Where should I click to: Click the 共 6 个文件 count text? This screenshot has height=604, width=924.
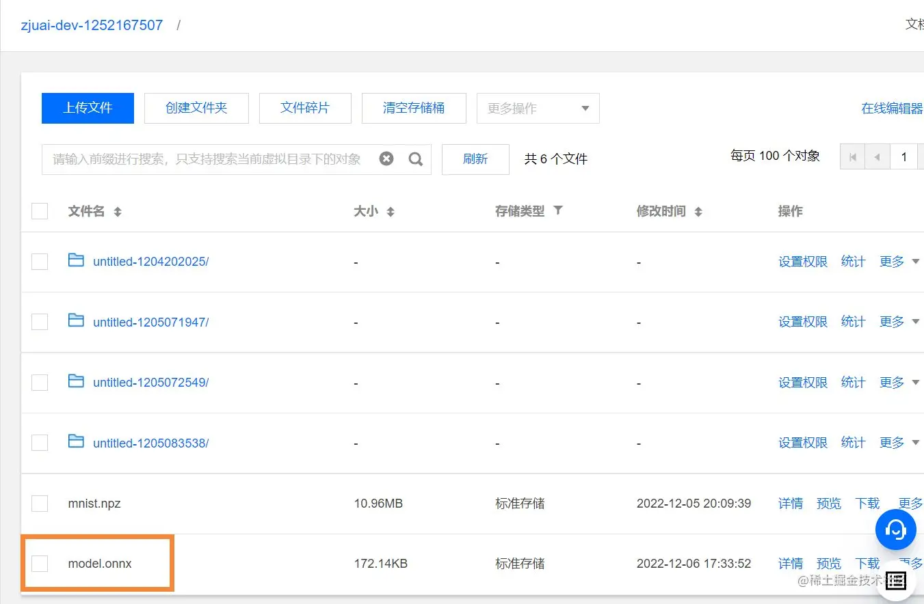pos(556,159)
